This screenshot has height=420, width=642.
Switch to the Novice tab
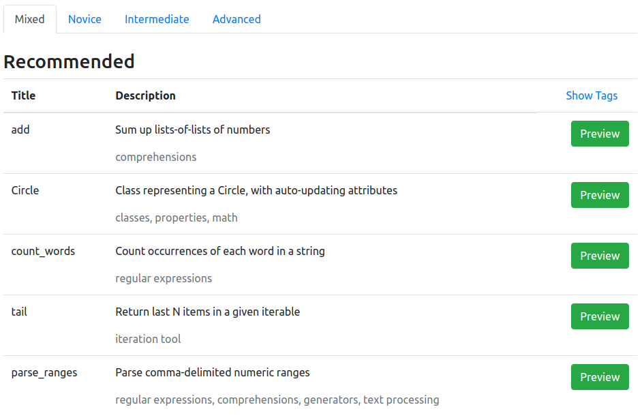pyautogui.click(x=85, y=19)
